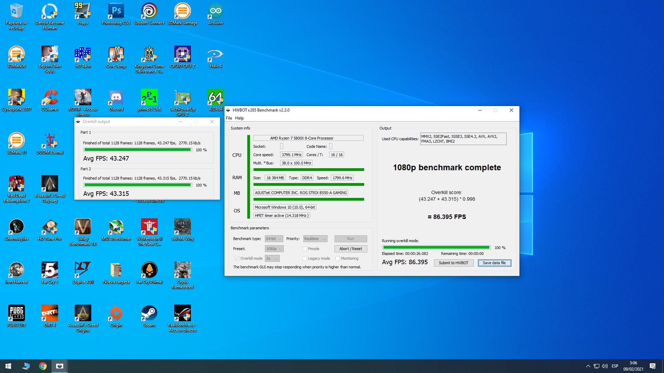This screenshot has width=664, height=373.
Task: Click the Part 2 progress bar in Overkill output
Action: click(x=138, y=185)
